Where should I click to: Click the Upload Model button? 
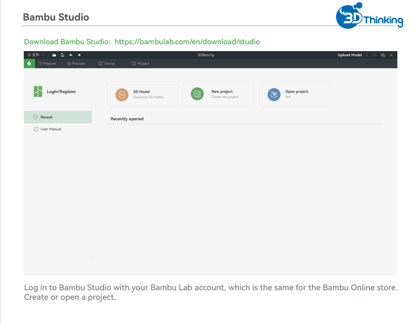[x=350, y=55]
